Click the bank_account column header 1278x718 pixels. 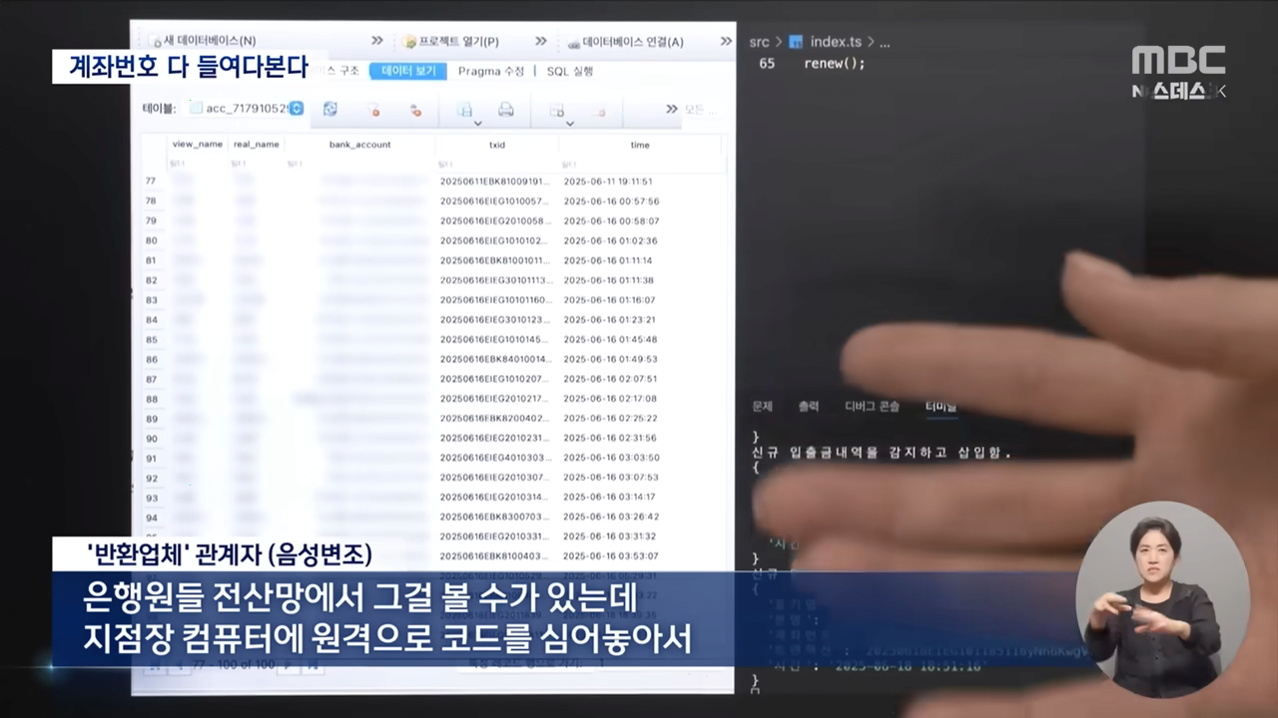359,145
